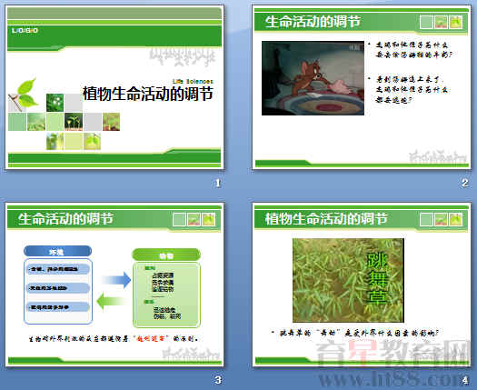Click the white flower photo tile on slide 1
This screenshot has width=477, height=390.
coord(55,103)
